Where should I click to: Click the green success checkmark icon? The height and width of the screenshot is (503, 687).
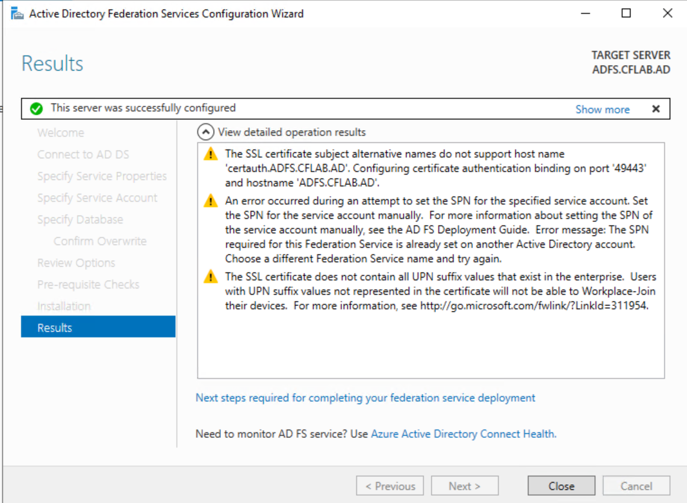(36, 108)
